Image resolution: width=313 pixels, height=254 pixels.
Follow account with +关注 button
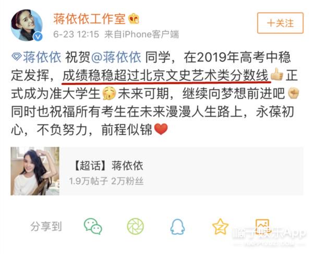click(280, 23)
